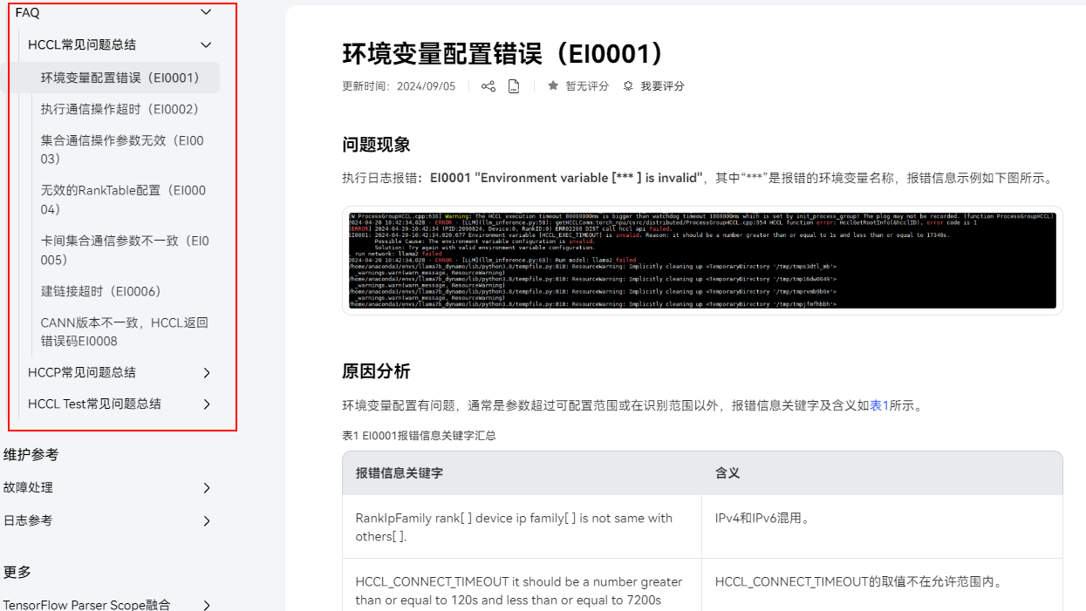Click 含义 column header
Screen dimensions: 1086x611
click(x=727, y=473)
